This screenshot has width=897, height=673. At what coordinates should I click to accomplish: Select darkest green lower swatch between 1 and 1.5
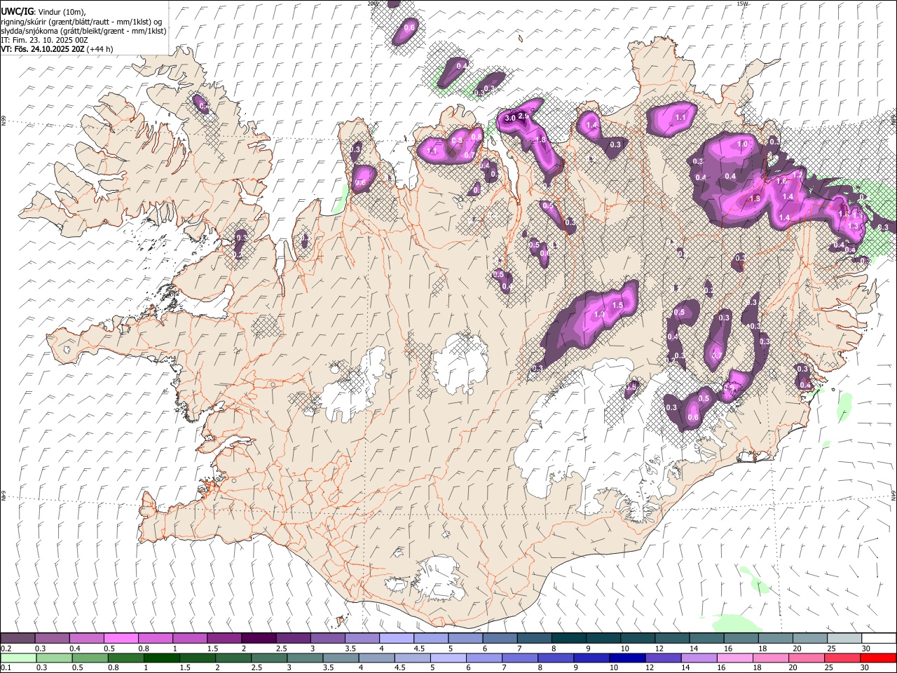tap(162, 658)
